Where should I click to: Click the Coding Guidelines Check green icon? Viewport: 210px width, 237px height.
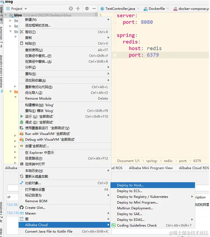pyautogui.click(x=113, y=225)
